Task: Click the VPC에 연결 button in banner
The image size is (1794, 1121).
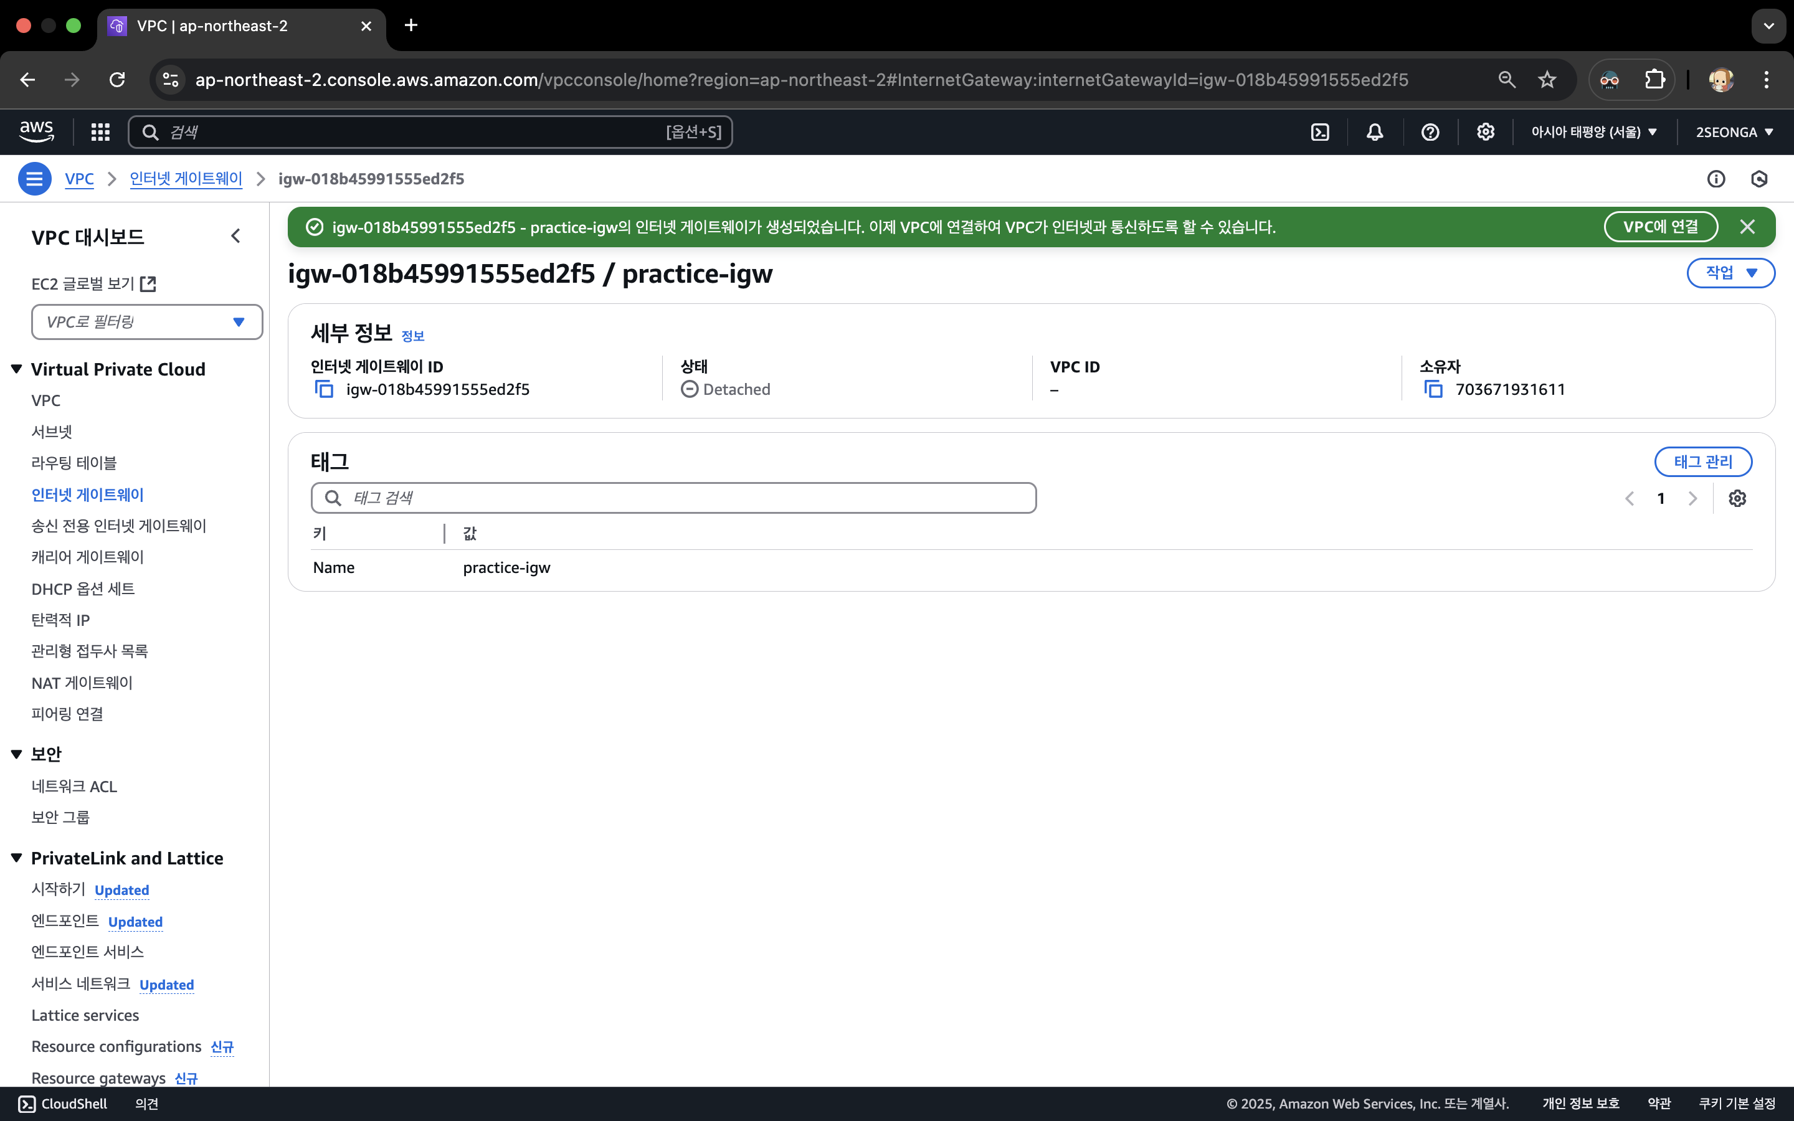Action: pyautogui.click(x=1660, y=227)
